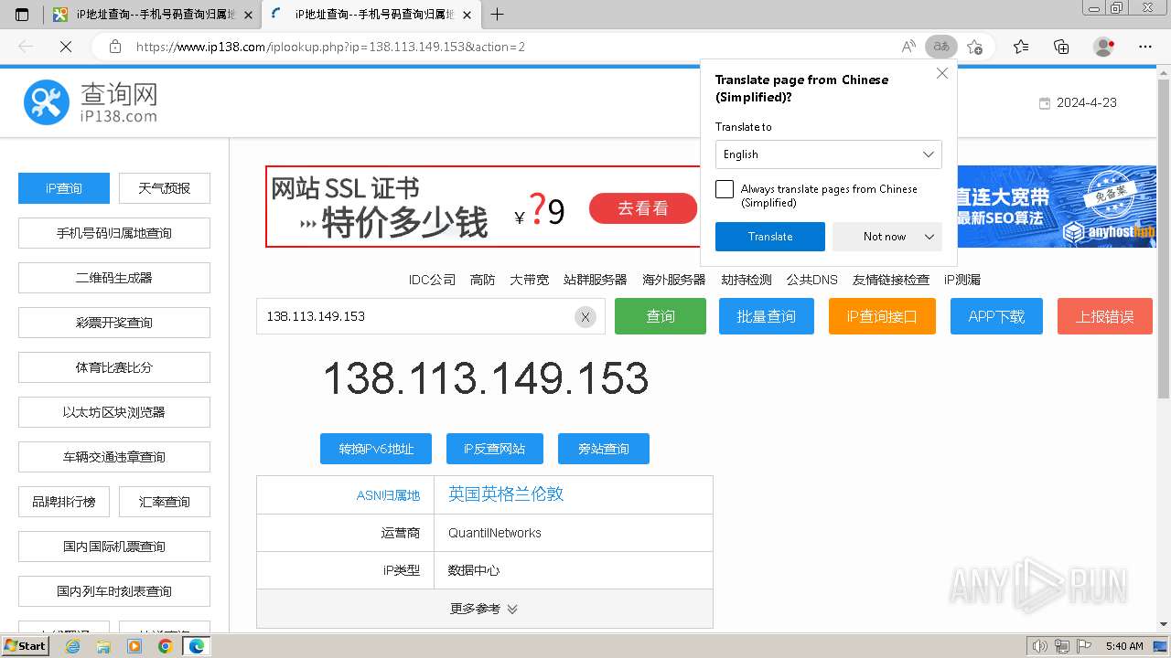The height and width of the screenshot is (658, 1171).
Task: Click the 旁站查询 button
Action: click(x=604, y=449)
